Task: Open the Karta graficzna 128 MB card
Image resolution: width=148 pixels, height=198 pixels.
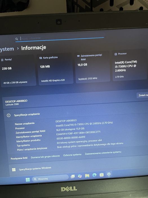Action: click(55, 69)
